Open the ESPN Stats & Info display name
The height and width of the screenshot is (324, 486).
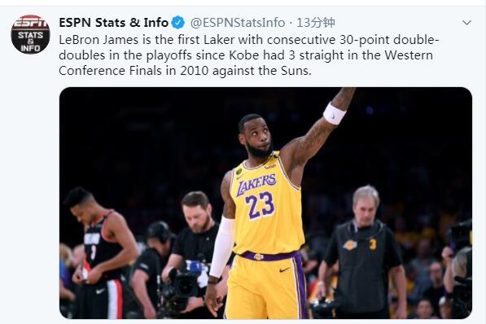(113, 23)
